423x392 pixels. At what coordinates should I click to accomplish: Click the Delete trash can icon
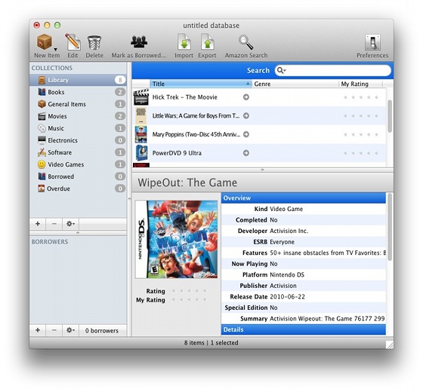tap(94, 42)
